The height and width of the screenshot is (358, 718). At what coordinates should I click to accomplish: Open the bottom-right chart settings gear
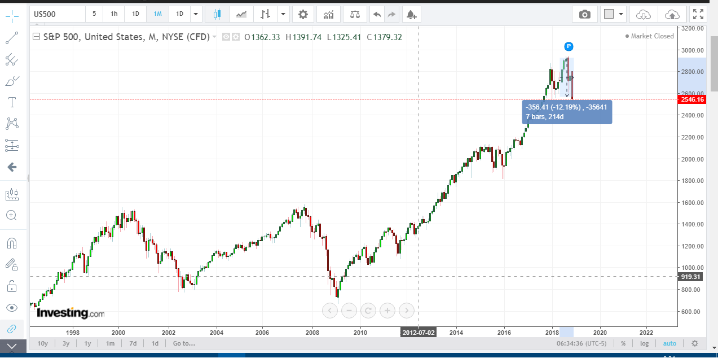pos(695,343)
